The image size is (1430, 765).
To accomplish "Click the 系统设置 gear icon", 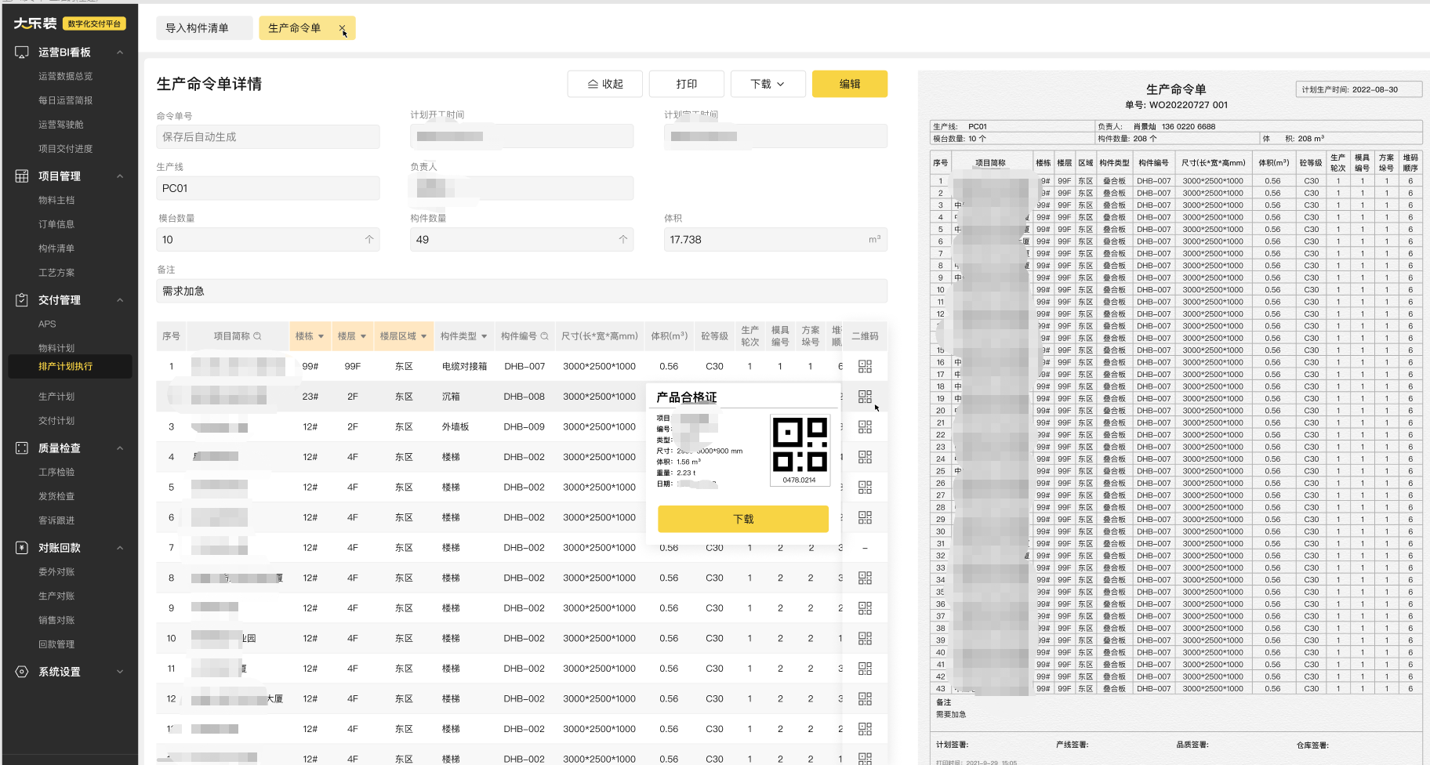I will point(22,672).
